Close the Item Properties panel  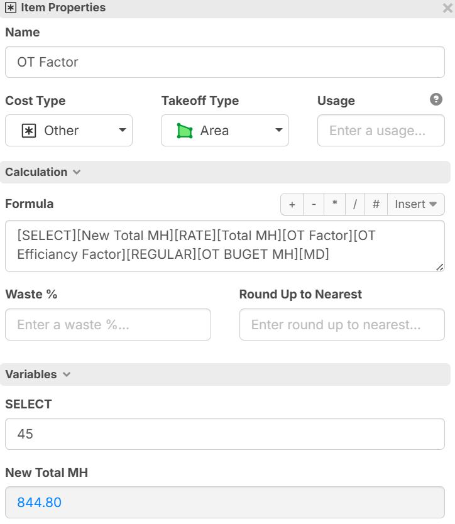447,8
